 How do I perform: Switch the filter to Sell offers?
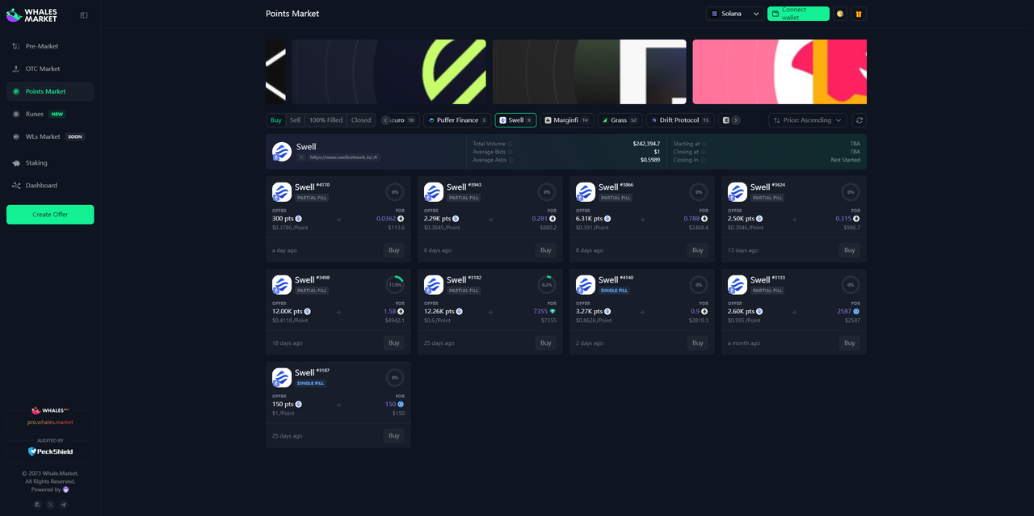(295, 120)
